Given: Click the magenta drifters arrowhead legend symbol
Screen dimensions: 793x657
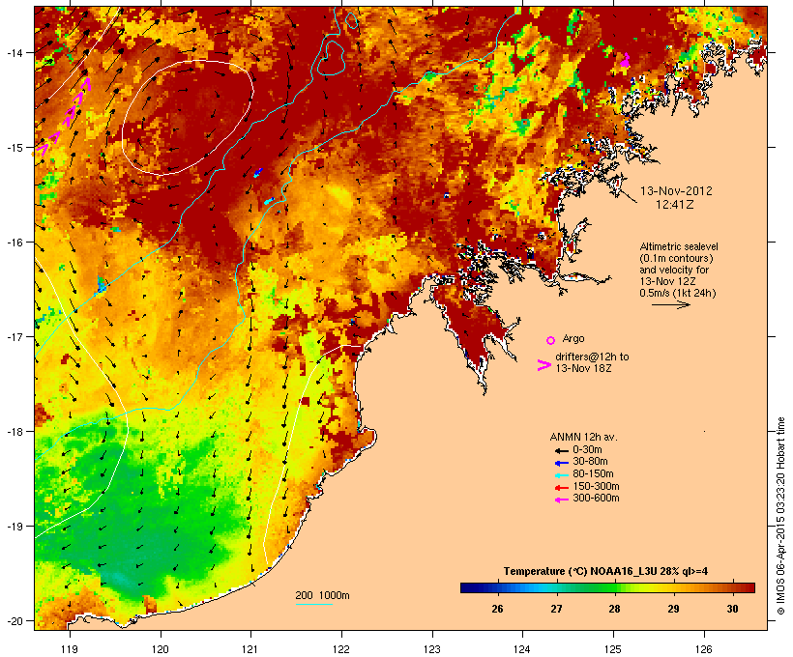Looking at the screenshot, I should coord(543,365).
